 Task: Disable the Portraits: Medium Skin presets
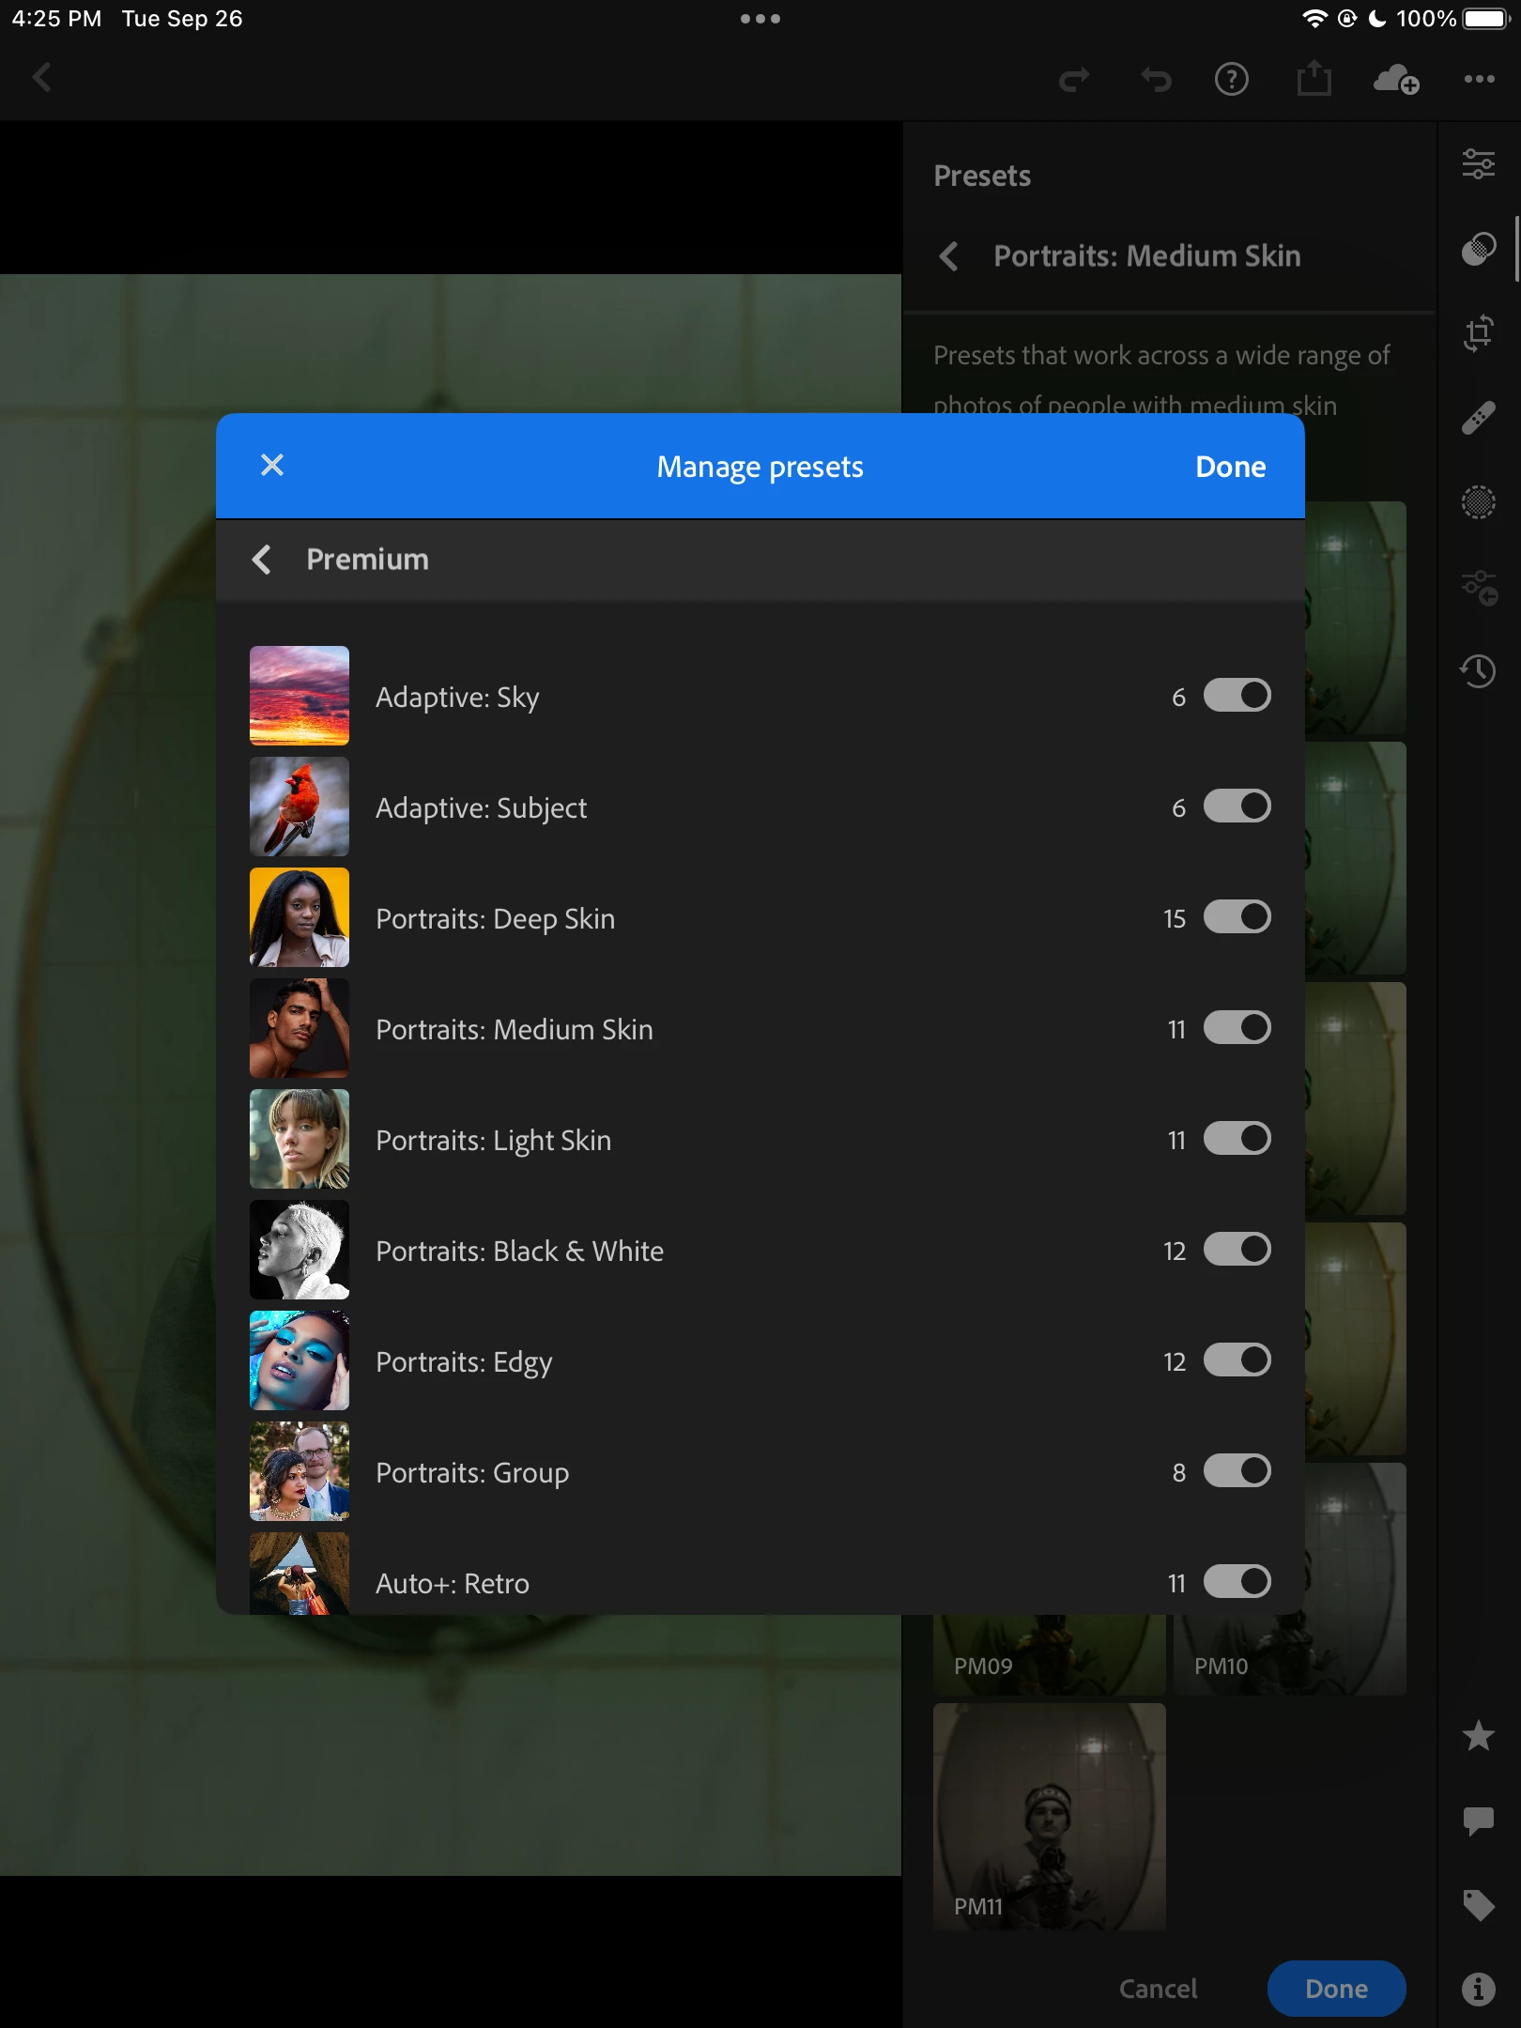[1237, 1028]
